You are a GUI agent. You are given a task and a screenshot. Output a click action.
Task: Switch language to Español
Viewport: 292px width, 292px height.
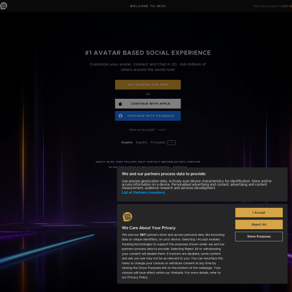(x=142, y=143)
